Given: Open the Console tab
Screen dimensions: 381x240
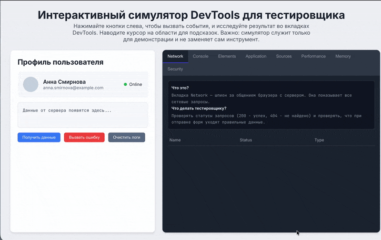Looking at the screenshot, I should [201, 56].
